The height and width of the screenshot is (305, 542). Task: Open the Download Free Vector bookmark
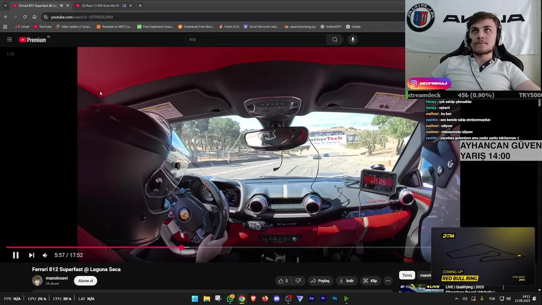click(196, 26)
